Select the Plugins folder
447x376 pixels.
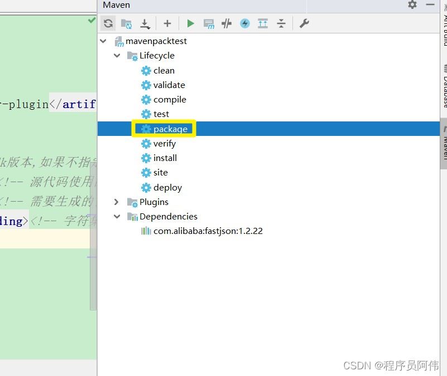pyautogui.click(x=154, y=202)
